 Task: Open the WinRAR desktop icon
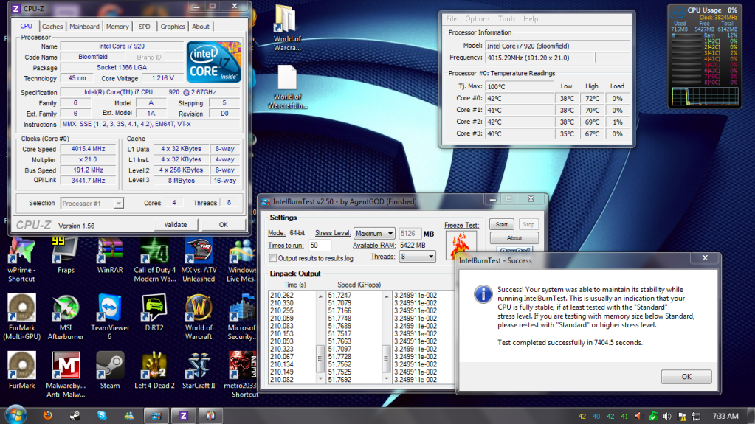pyautogui.click(x=110, y=251)
